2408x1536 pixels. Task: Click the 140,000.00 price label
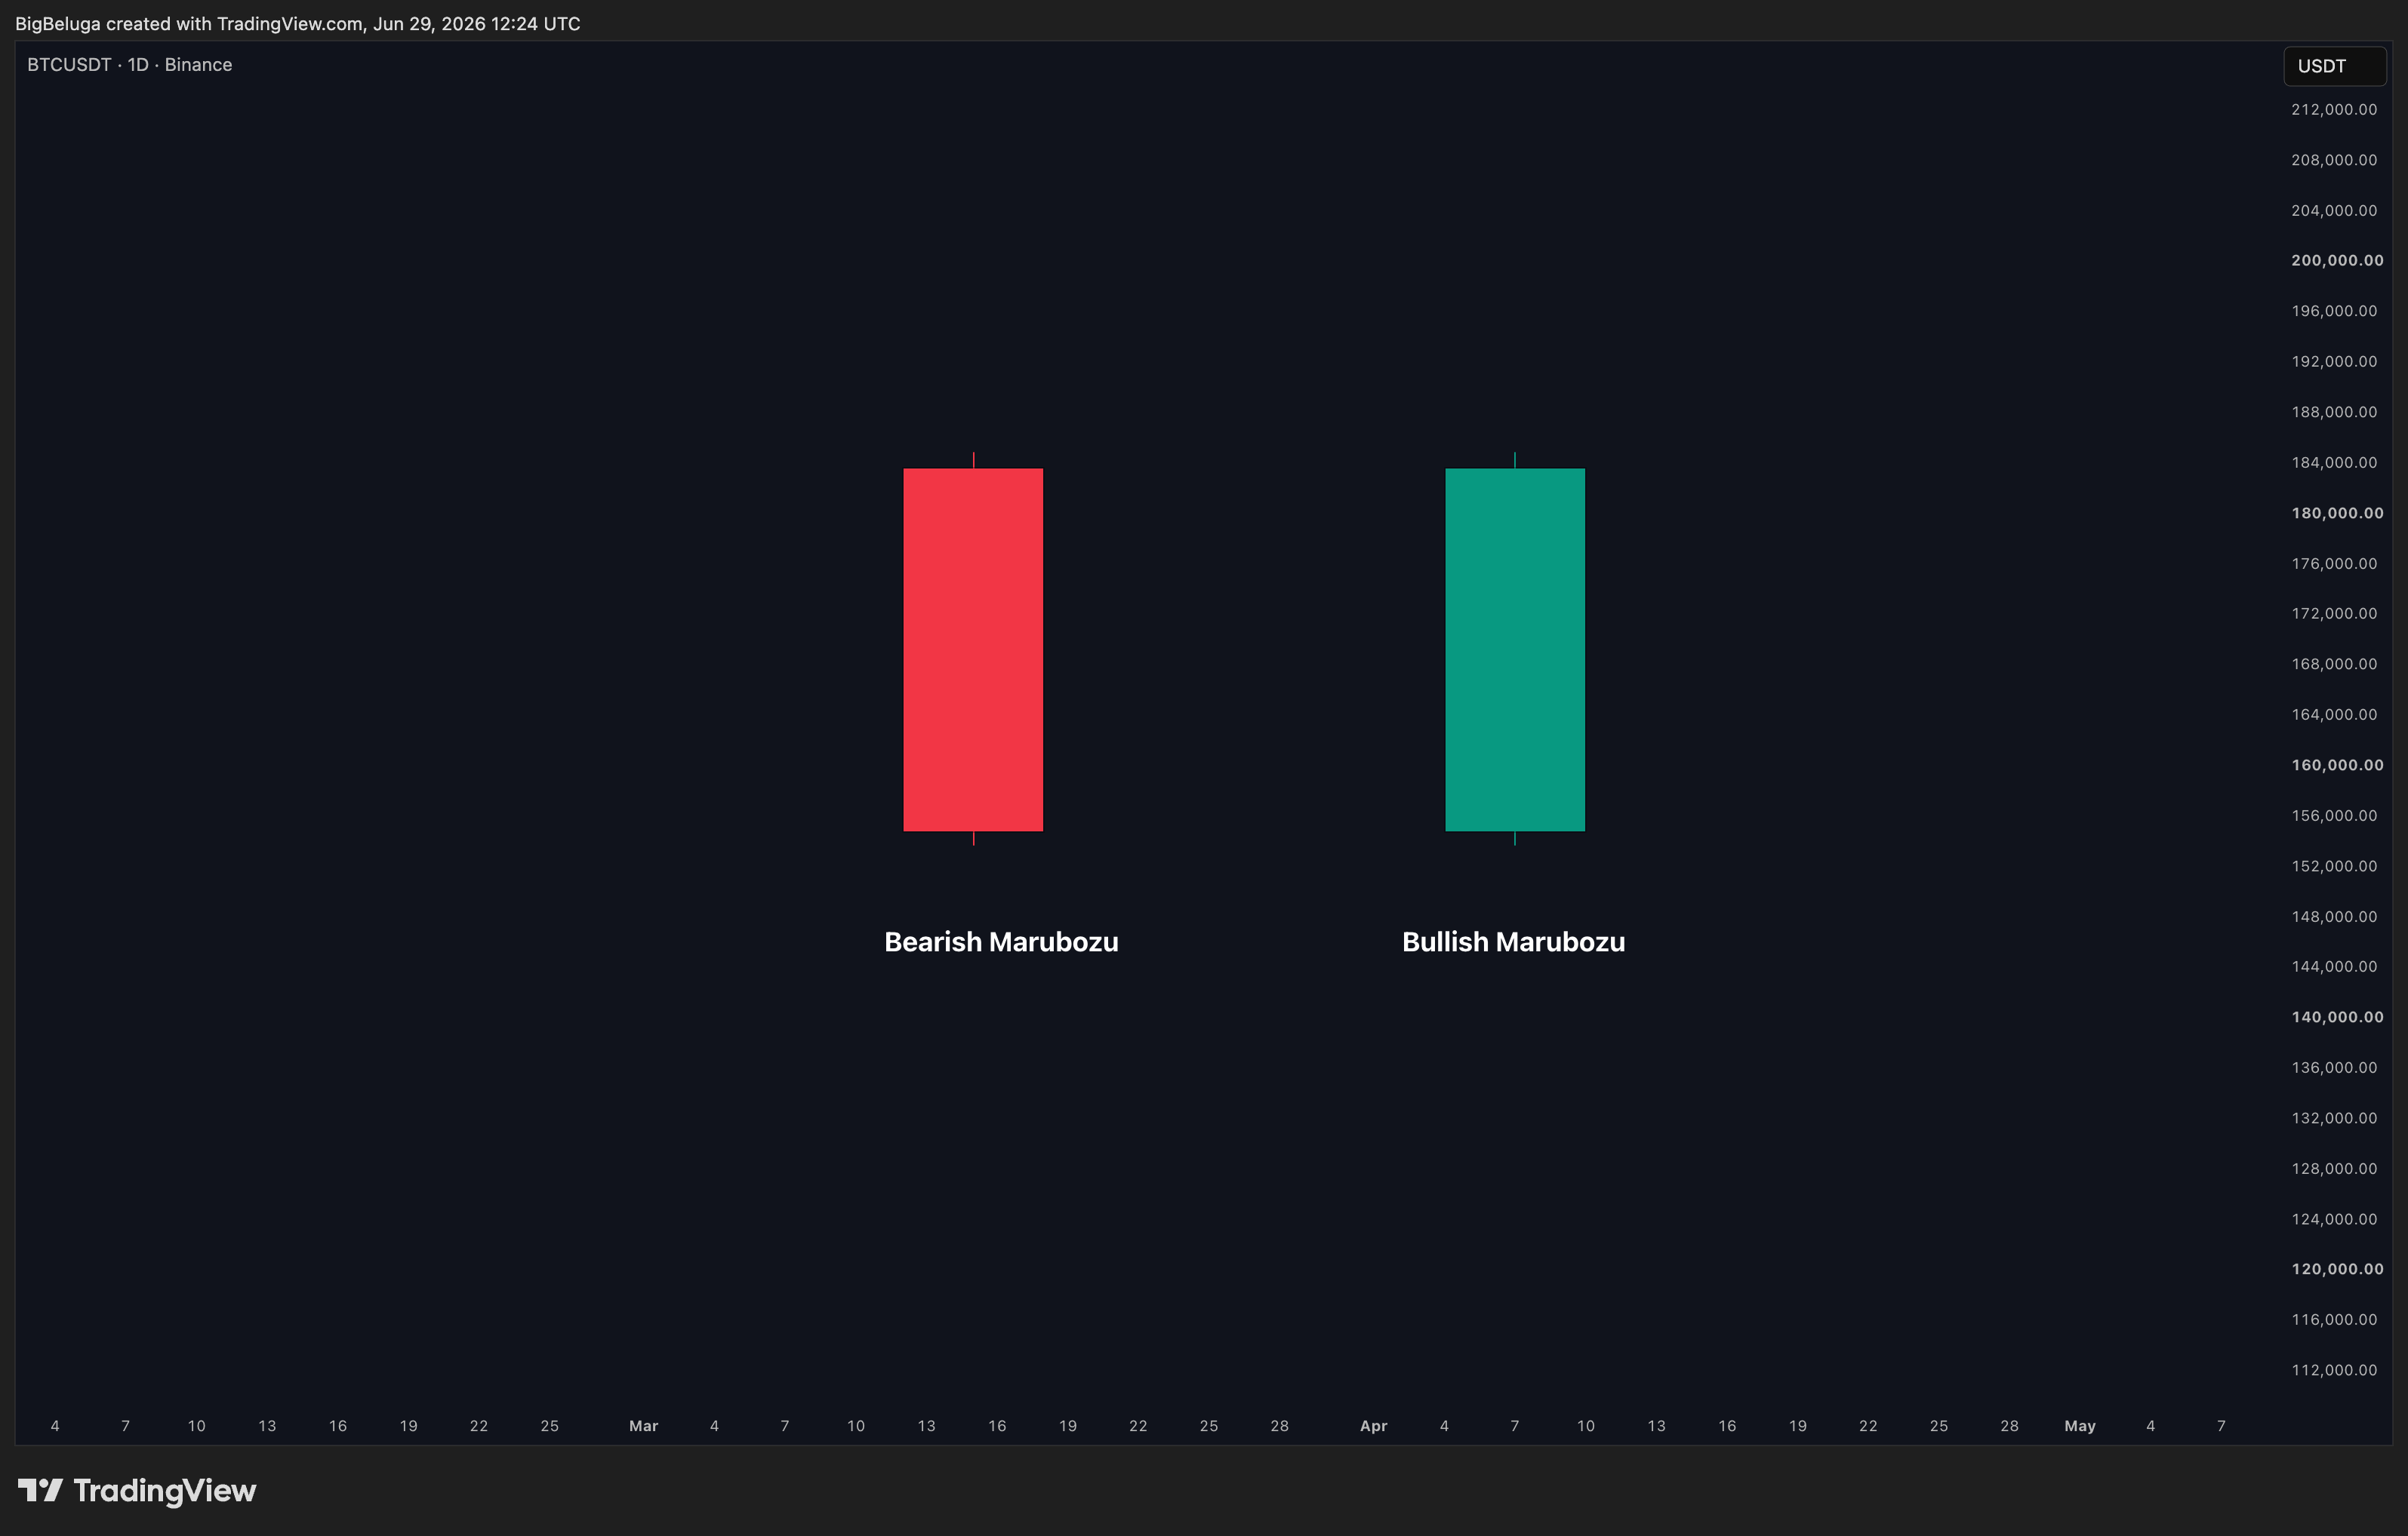2337,1016
